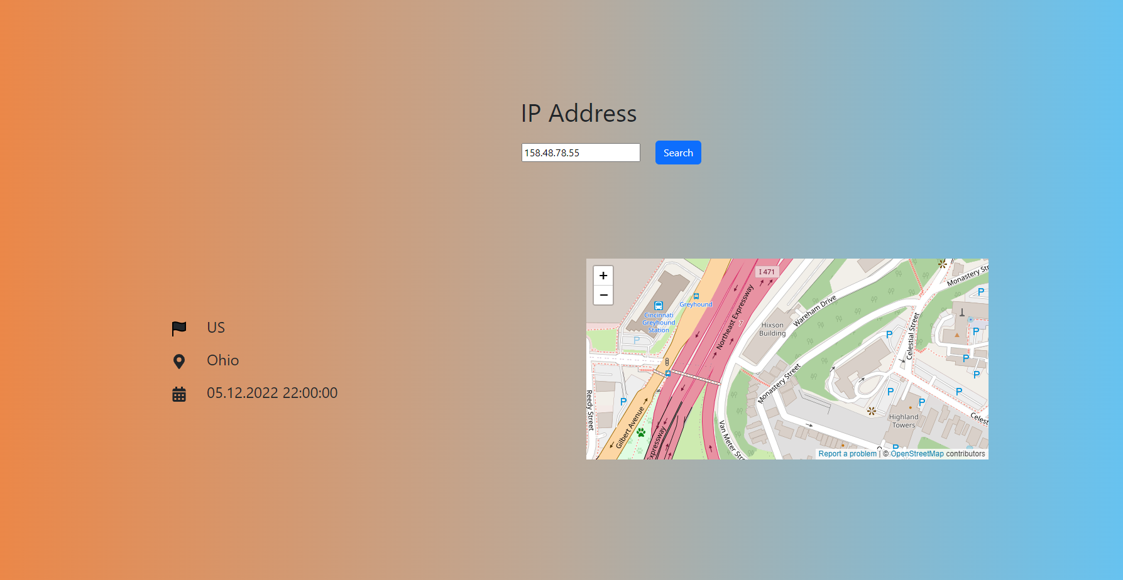Click the calendar icon next to the date

point(179,394)
